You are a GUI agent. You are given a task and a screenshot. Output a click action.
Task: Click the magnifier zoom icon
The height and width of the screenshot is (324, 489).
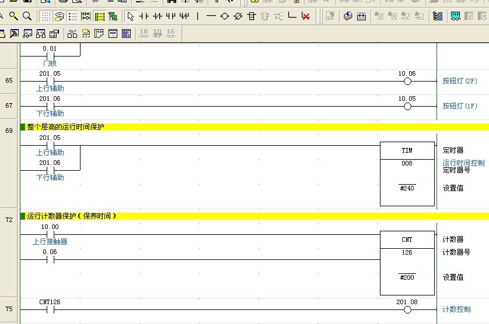pyautogui.click(x=27, y=16)
